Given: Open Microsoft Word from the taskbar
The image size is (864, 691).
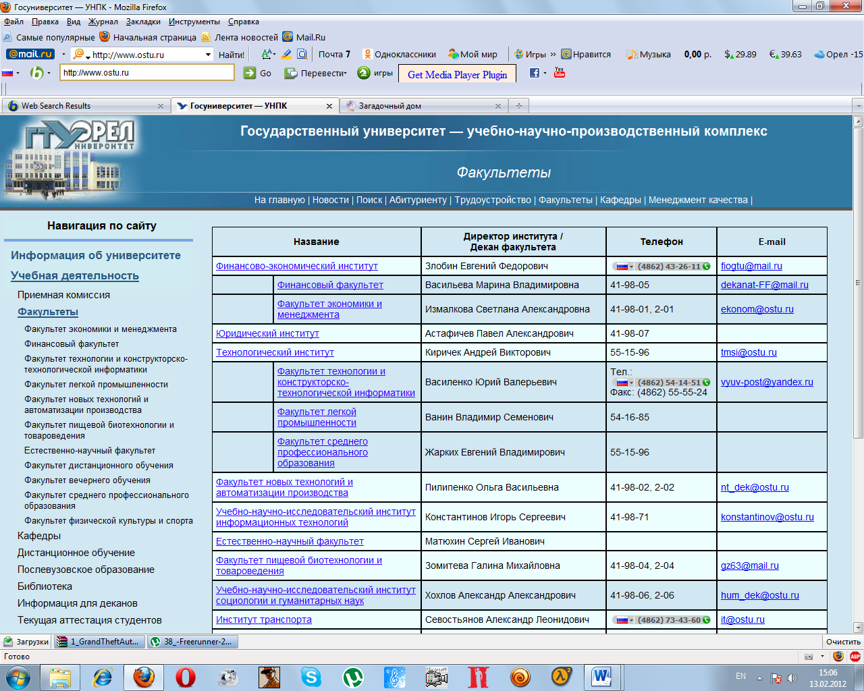Looking at the screenshot, I should click(x=601, y=677).
